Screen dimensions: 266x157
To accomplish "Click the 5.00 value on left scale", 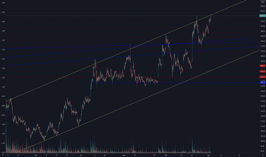I will [x=3, y=12].
